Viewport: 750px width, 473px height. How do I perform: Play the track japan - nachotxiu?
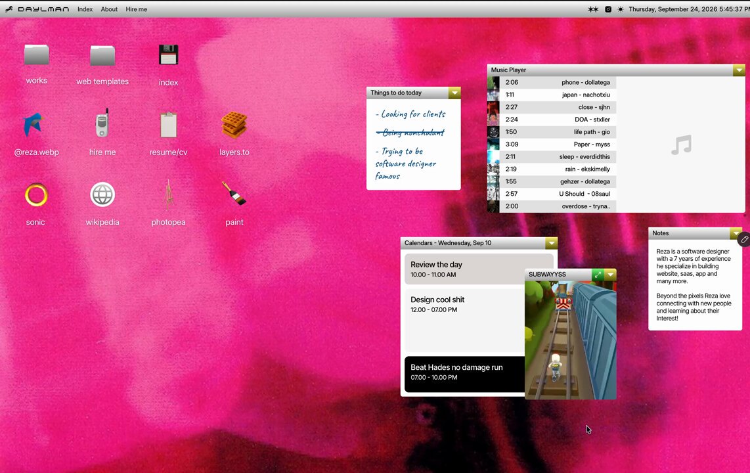[x=552, y=95]
